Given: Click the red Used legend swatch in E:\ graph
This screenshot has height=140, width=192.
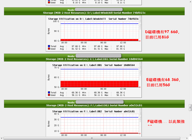Looking at the screenshot, I should (49, 95).
